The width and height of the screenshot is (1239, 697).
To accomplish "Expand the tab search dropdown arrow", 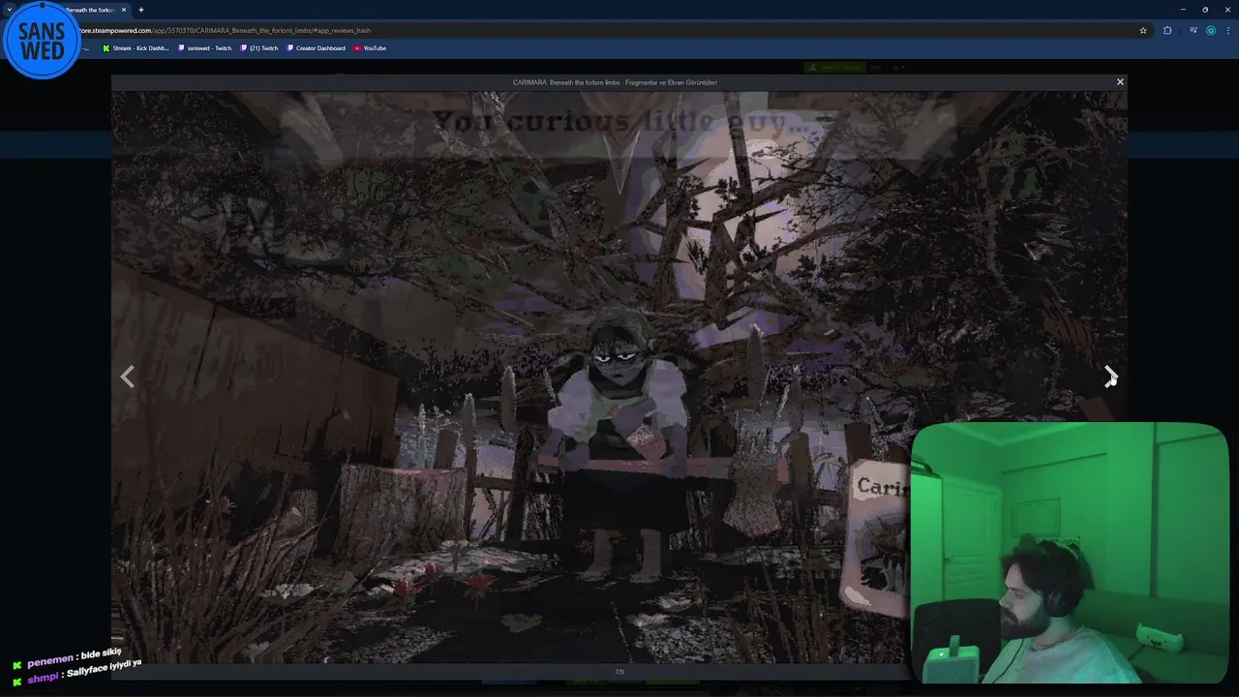I will tap(10, 9).
